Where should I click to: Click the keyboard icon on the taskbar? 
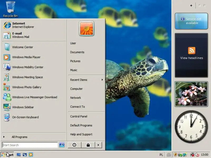[169, 155]
